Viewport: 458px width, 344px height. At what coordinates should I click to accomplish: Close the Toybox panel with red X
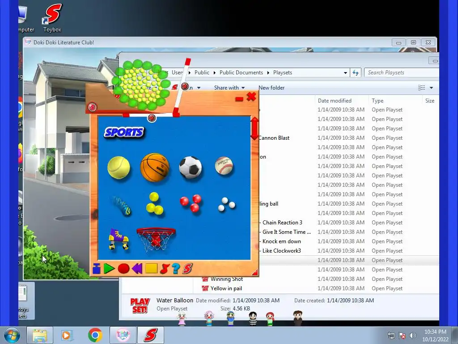[x=251, y=97]
